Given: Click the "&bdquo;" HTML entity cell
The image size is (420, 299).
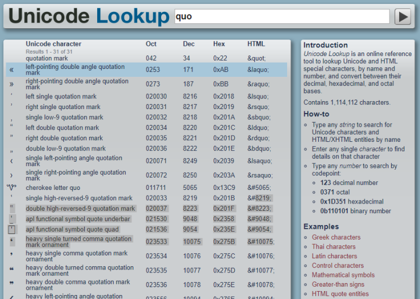Looking at the screenshot, I should (x=259, y=149).
